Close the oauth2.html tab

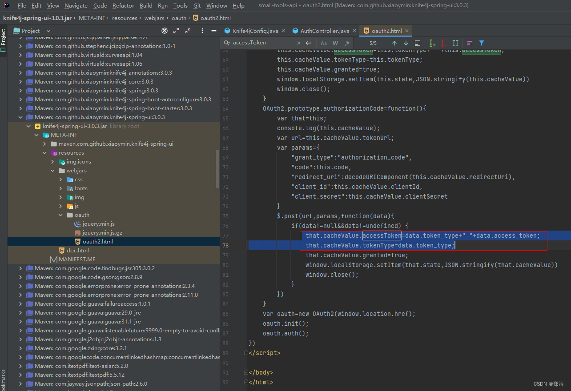pos(407,31)
